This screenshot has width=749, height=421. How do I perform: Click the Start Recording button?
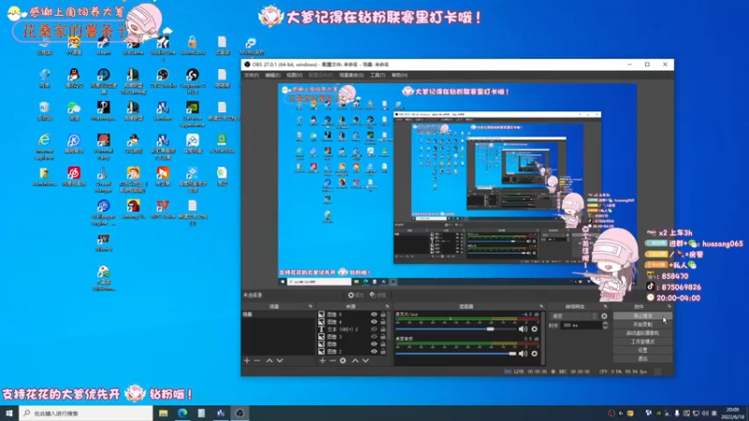click(642, 325)
